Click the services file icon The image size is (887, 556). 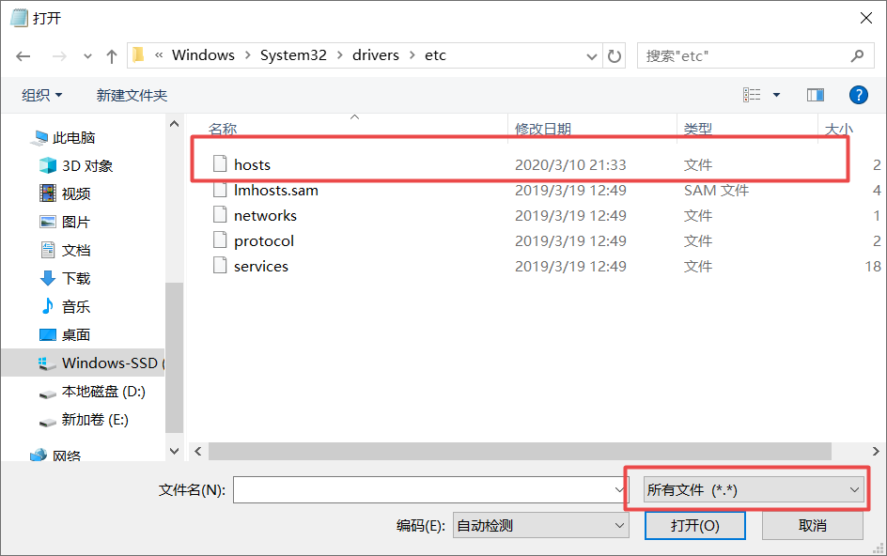(220, 265)
